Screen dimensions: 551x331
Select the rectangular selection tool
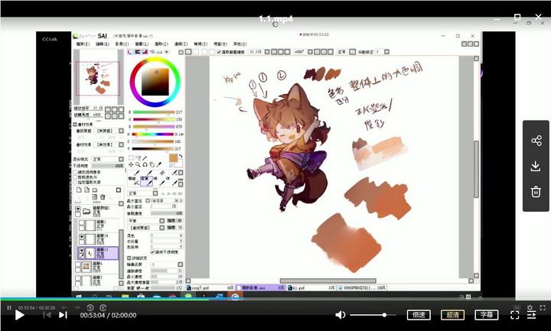coord(131,158)
